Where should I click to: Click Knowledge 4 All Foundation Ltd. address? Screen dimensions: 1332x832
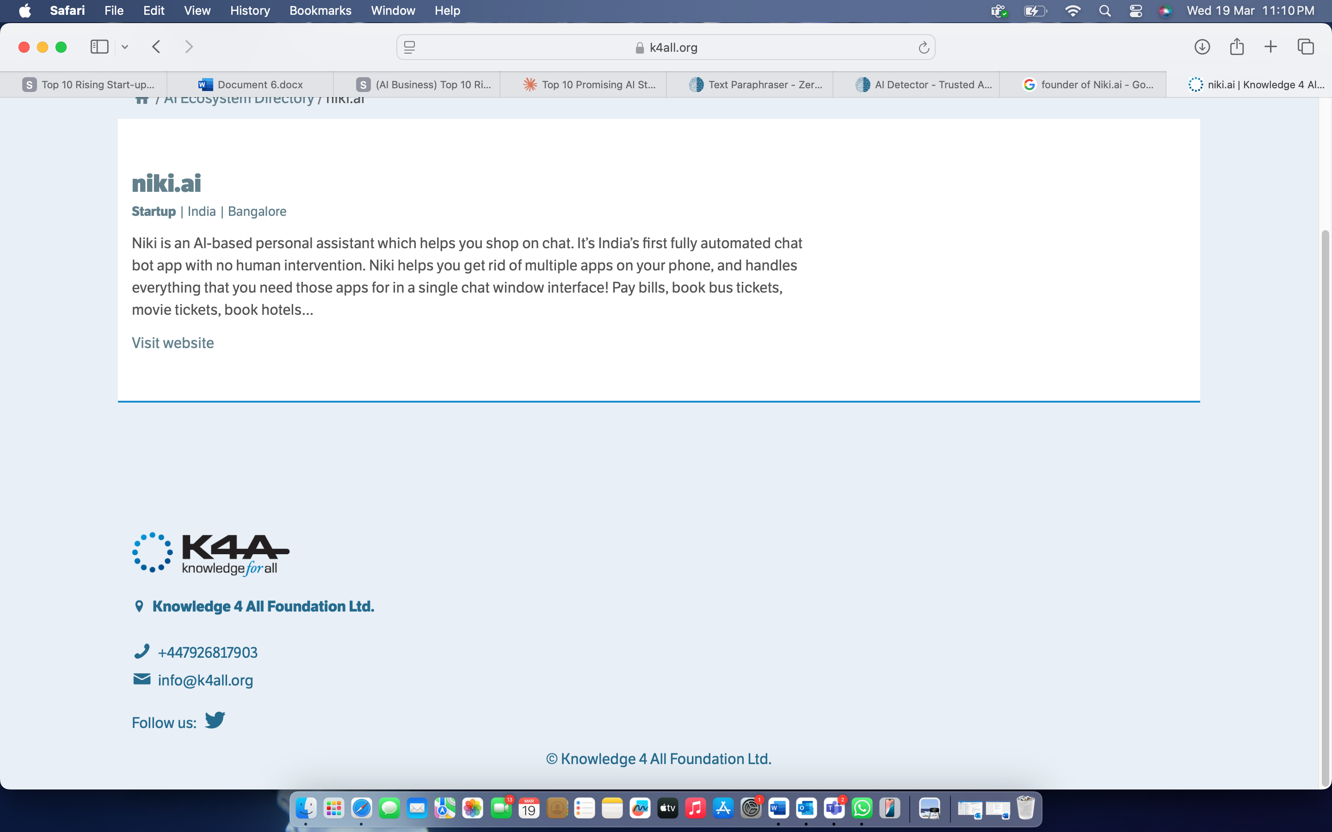(263, 606)
